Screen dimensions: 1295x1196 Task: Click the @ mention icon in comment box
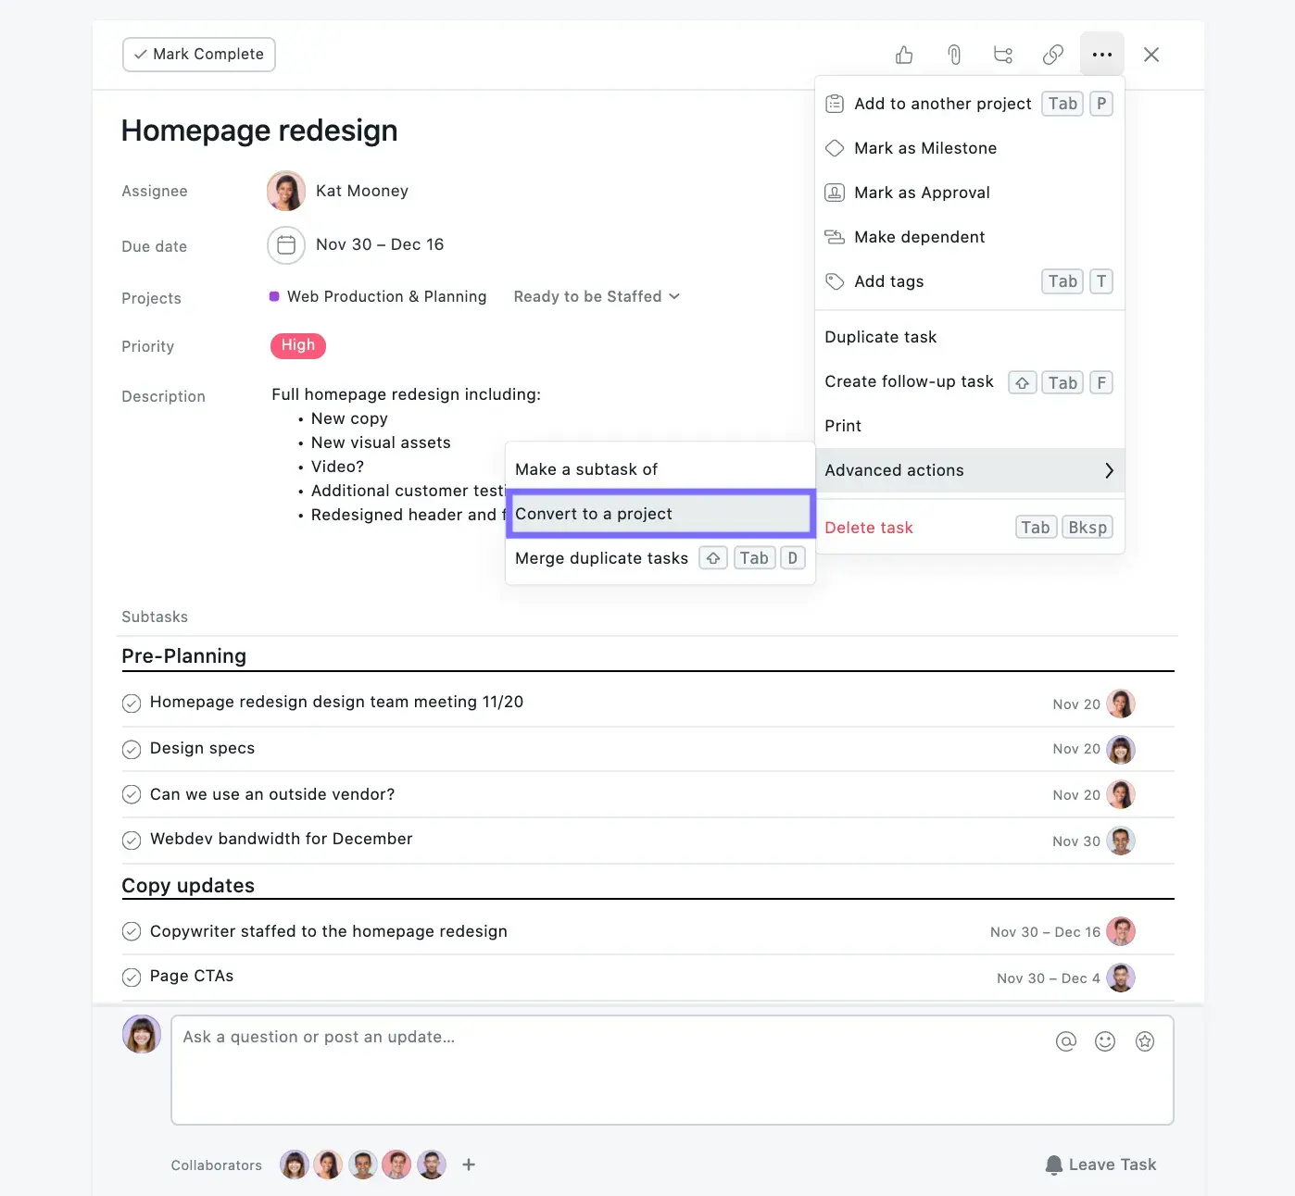pyautogui.click(x=1066, y=1041)
